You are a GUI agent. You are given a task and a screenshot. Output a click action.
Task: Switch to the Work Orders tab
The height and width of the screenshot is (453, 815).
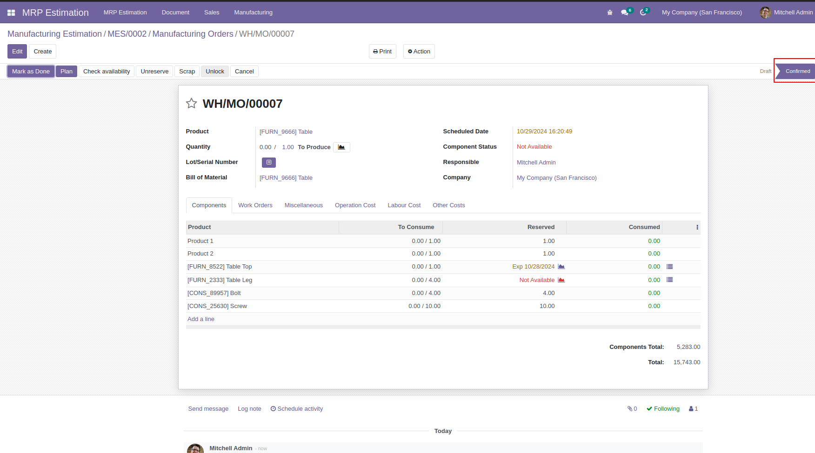point(255,205)
